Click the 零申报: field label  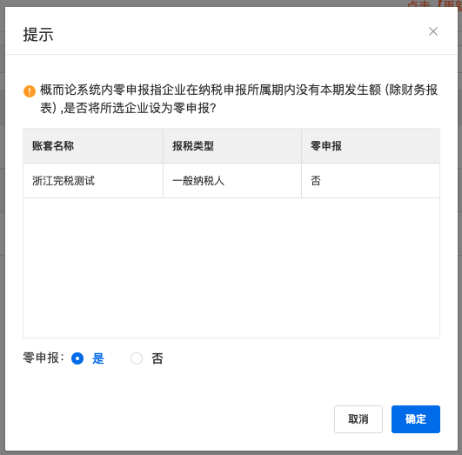pos(44,358)
